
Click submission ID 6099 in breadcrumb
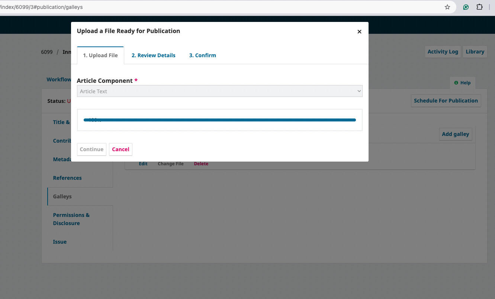click(x=47, y=52)
